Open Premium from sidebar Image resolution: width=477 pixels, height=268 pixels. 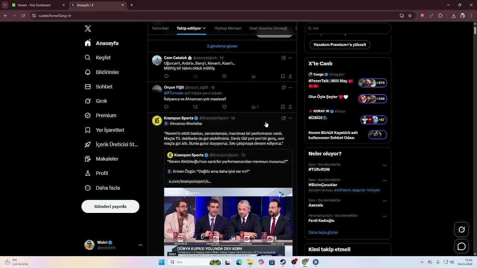[x=101, y=115]
